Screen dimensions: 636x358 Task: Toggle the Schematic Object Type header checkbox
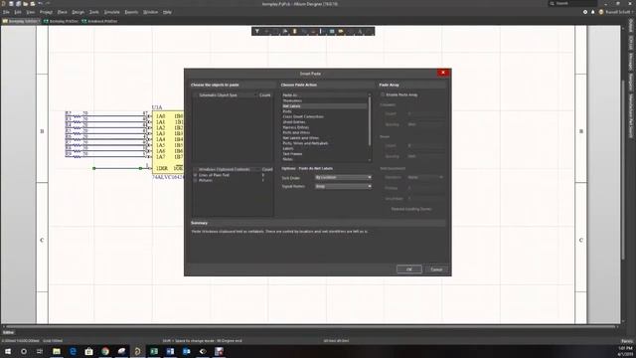[x=196, y=95]
